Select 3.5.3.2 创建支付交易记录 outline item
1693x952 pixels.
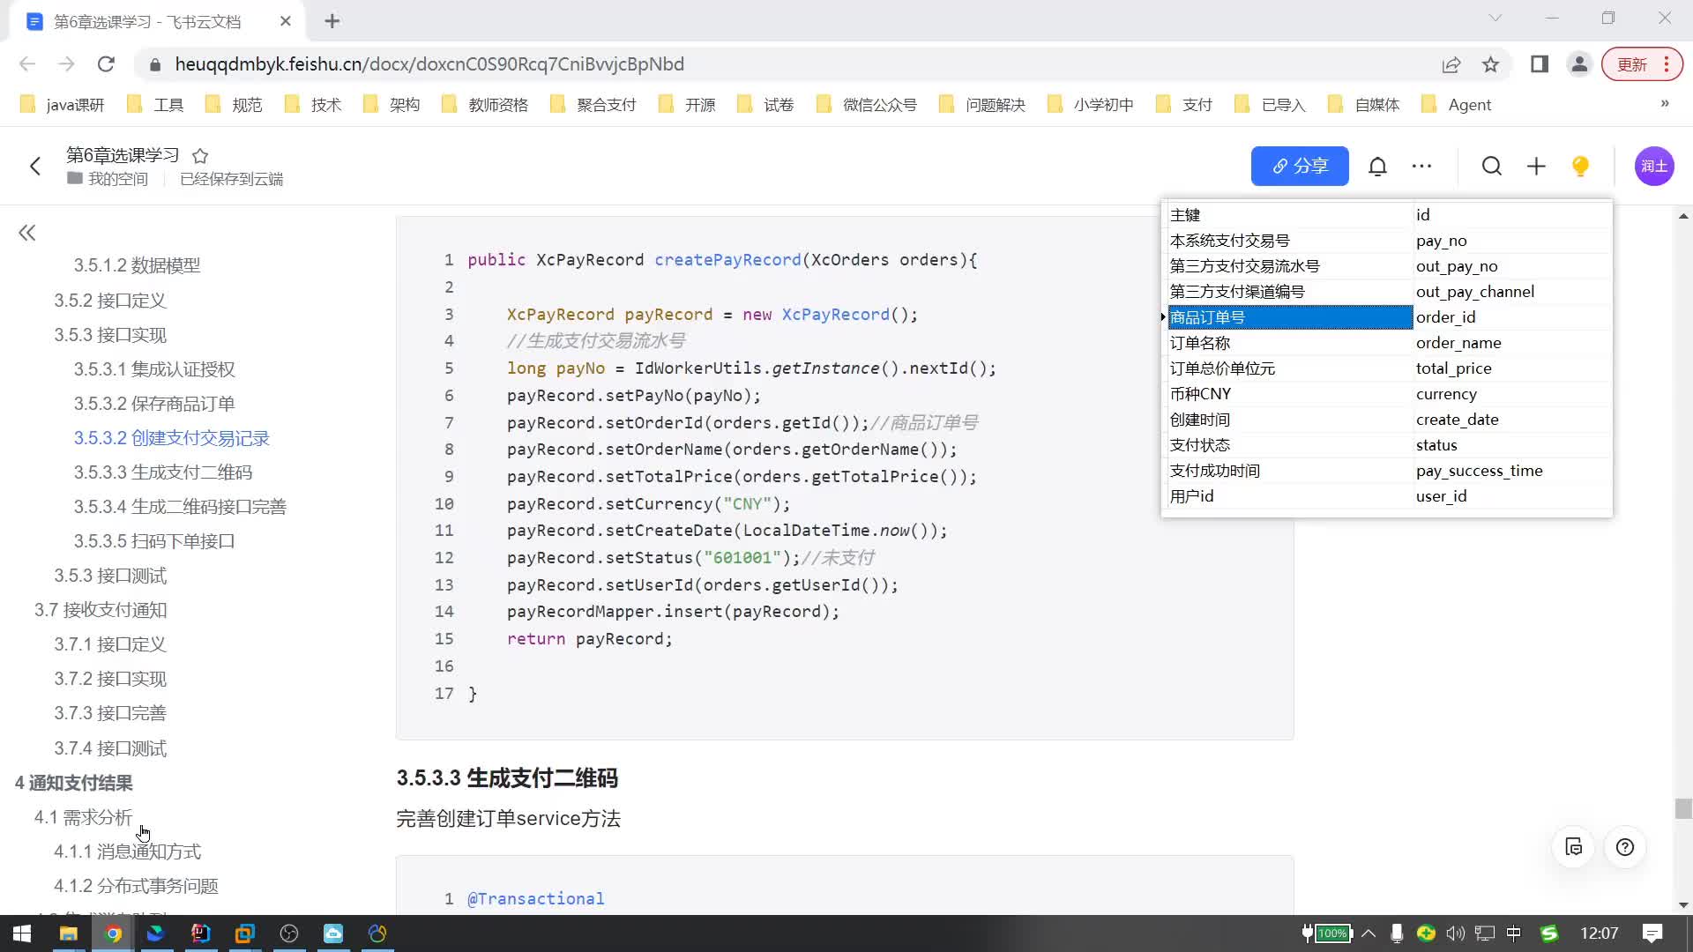point(172,438)
